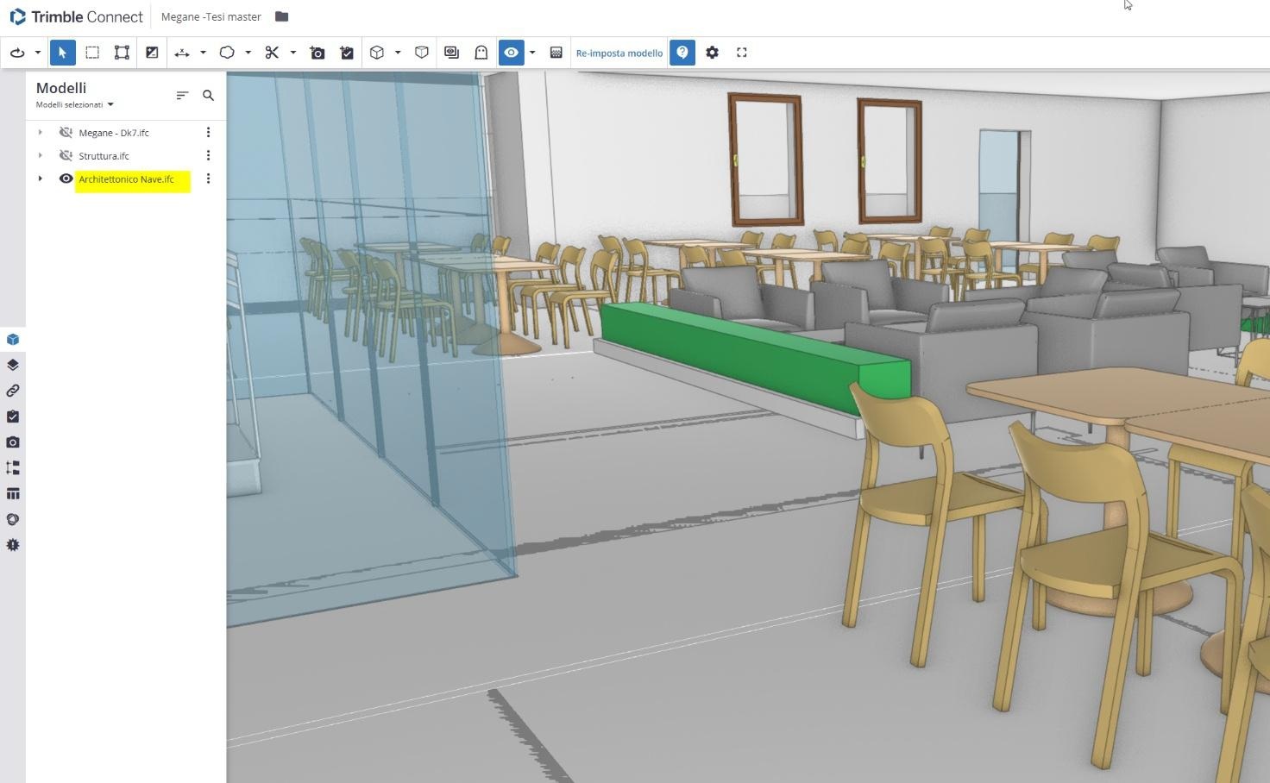
Task: Activate the rectangular marquee selection tool
Action: click(92, 53)
